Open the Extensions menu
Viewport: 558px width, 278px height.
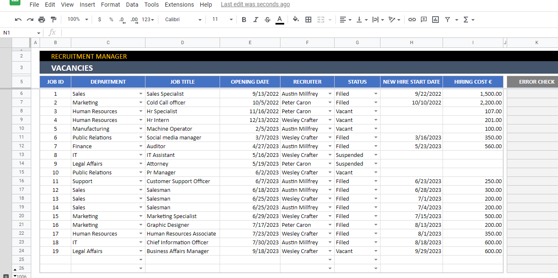click(x=179, y=5)
